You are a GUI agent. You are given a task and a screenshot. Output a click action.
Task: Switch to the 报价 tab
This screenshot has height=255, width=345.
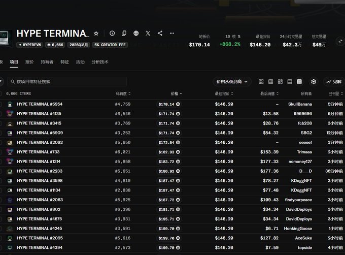[x=29, y=62]
